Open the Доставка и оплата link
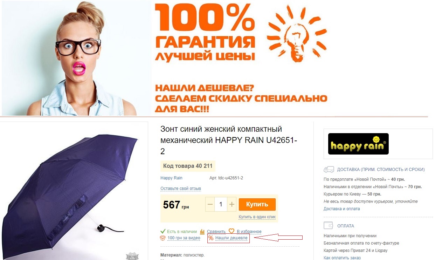The height and width of the screenshot is (260, 435). (x=341, y=209)
